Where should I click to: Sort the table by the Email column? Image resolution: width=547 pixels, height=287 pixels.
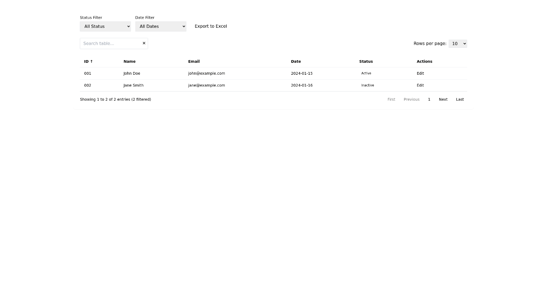click(x=194, y=61)
